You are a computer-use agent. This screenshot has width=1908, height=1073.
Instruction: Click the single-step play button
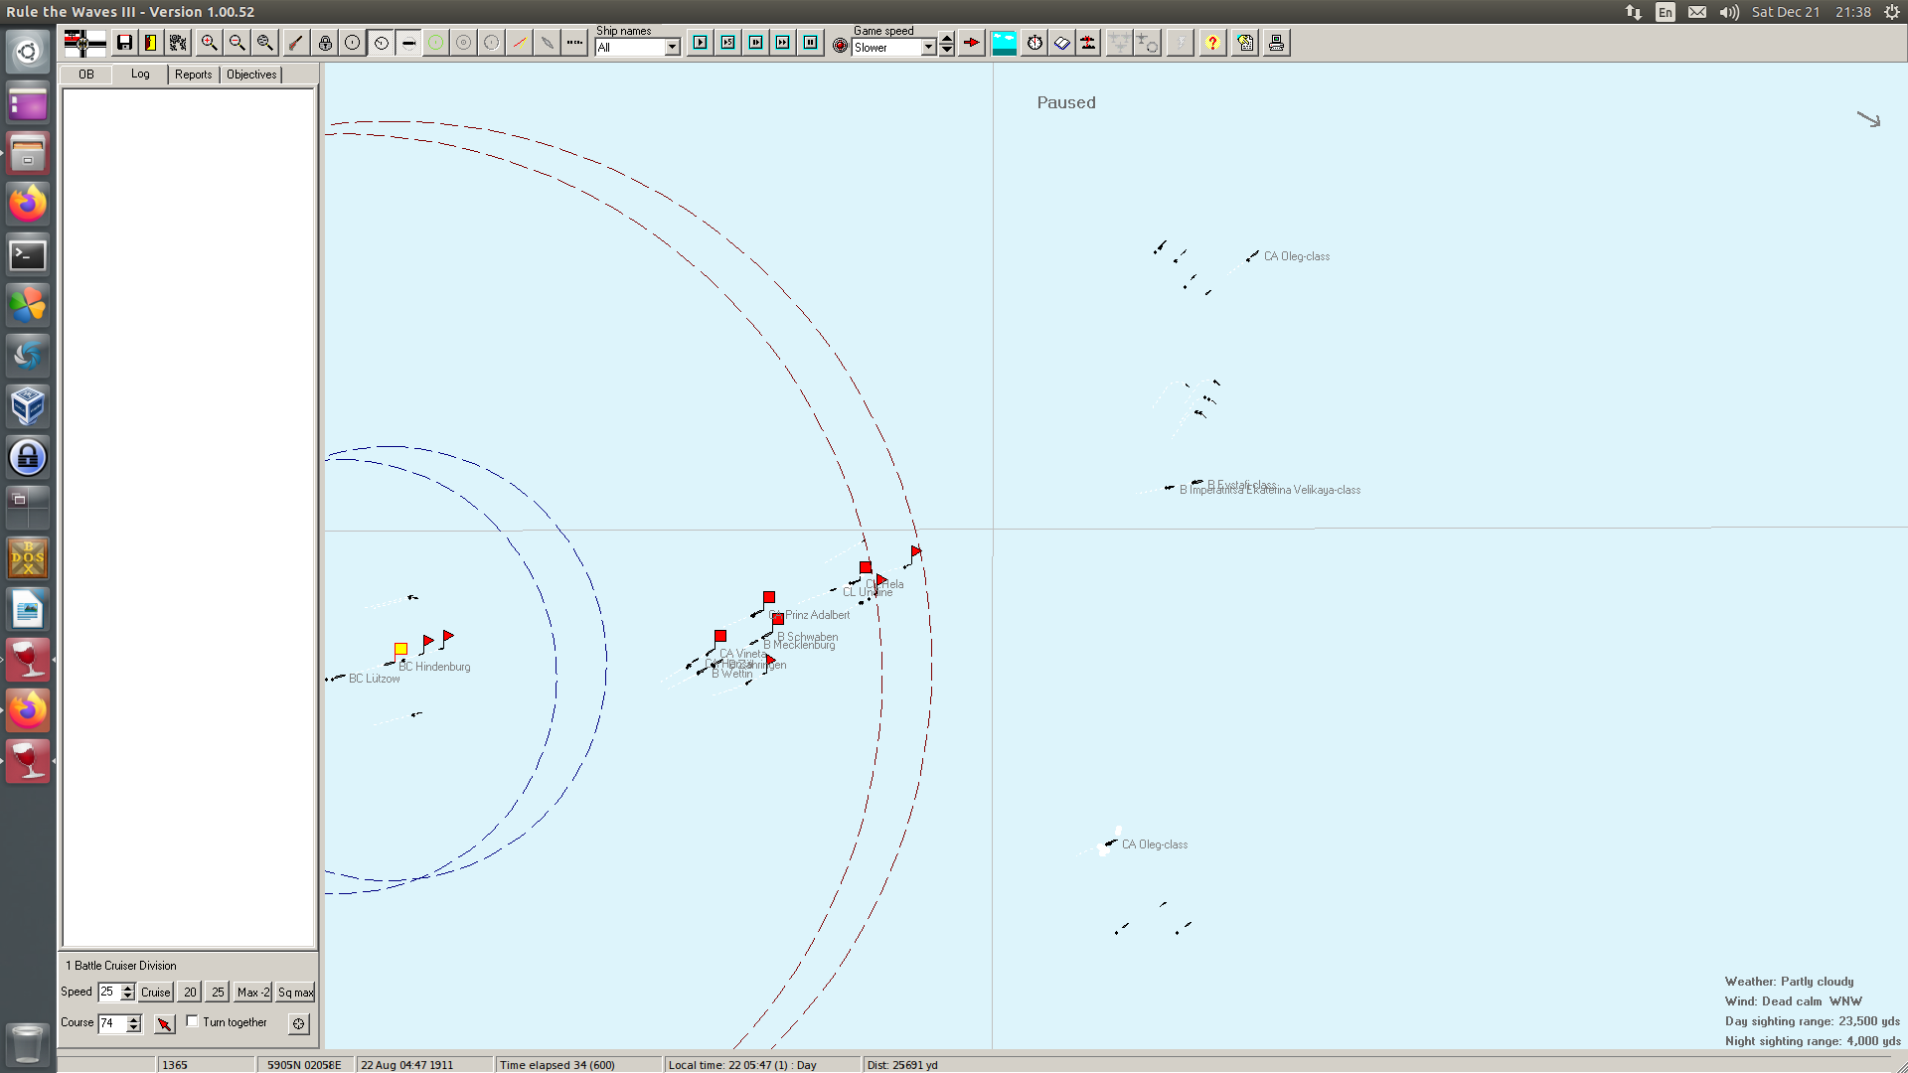[x=701, y=43]
